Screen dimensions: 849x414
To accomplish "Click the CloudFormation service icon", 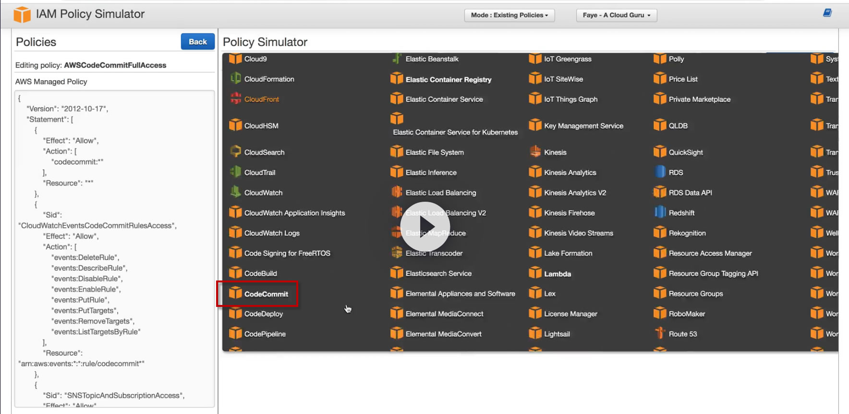I will (x=235, y=79).
